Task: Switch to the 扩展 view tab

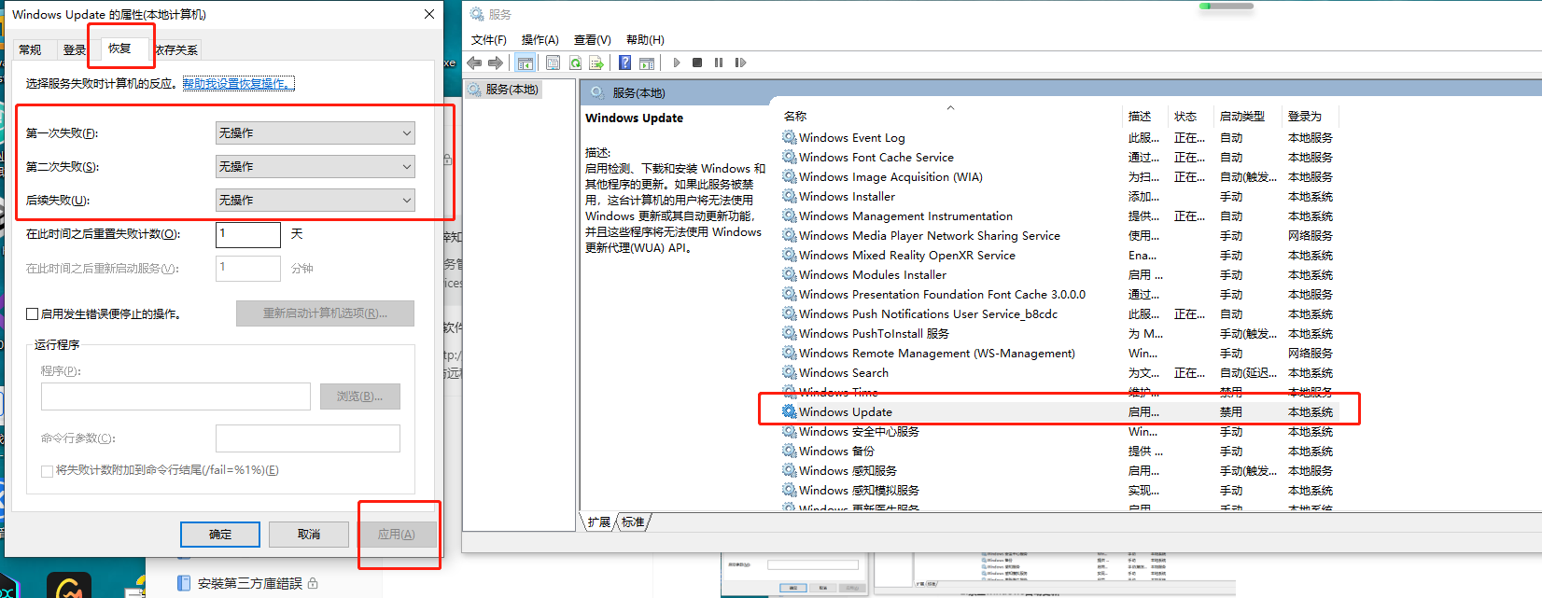Action: 599,522
